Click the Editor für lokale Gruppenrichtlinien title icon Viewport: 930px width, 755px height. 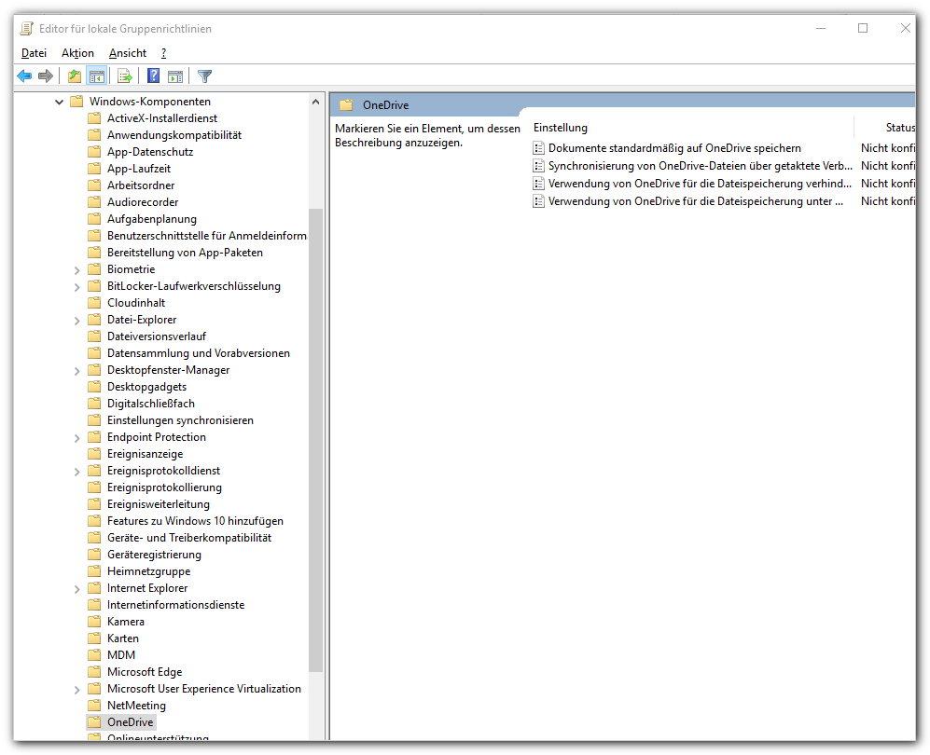pos(27,29)
